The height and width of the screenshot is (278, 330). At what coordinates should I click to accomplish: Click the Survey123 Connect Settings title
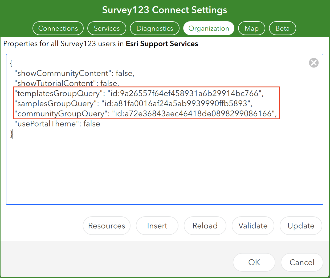click(165, 10)
